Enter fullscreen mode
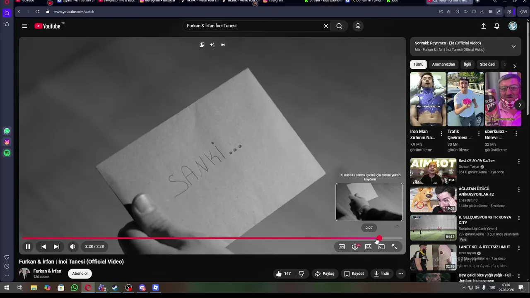The height and width of the screenshot is (298, 530). click(x=395, y=247)
